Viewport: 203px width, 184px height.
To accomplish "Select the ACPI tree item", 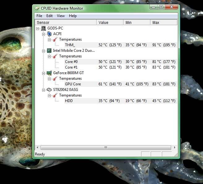I will pos(57,34).
